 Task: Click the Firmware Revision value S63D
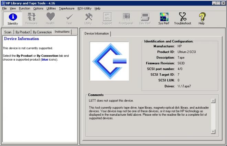(x=181, y=63)
